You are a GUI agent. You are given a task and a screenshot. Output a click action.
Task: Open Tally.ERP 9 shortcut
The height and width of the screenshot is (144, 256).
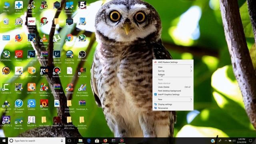pos(32,121)
